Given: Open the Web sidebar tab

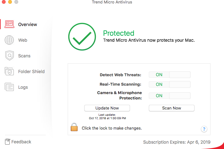Looking at the screenshot, I should click(23, 40).
